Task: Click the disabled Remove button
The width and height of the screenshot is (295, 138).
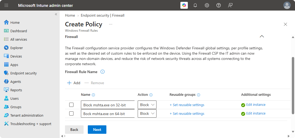Action: (x=94, y=83)
